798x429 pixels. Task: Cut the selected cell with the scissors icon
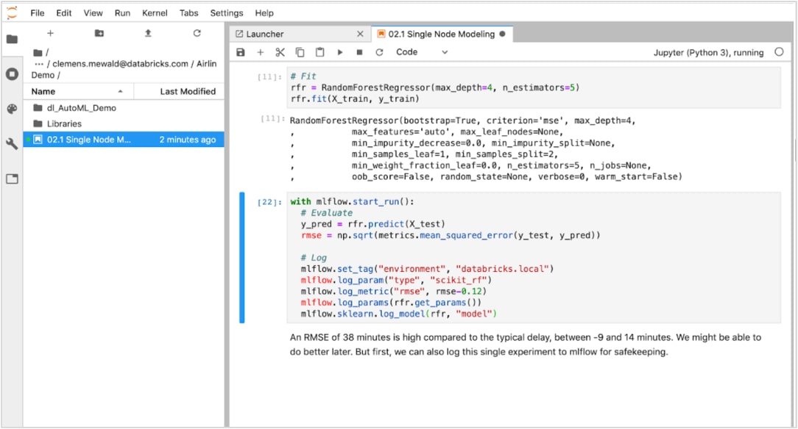click(x=280, y=52)
